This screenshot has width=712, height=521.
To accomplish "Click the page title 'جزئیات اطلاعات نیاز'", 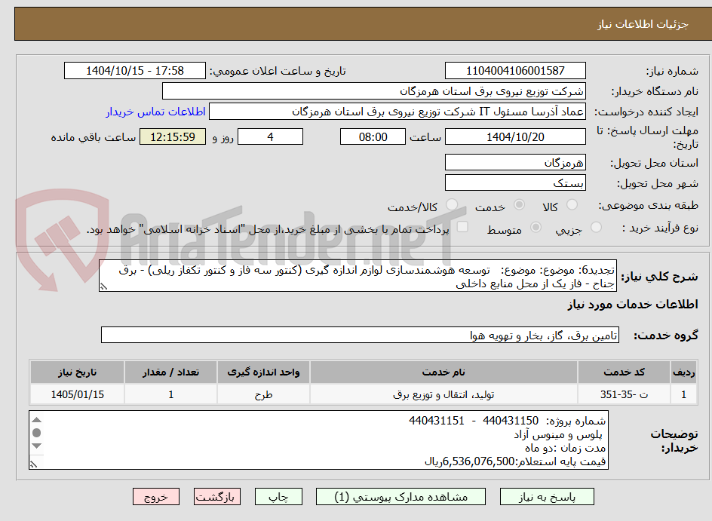I will [643, 24].
